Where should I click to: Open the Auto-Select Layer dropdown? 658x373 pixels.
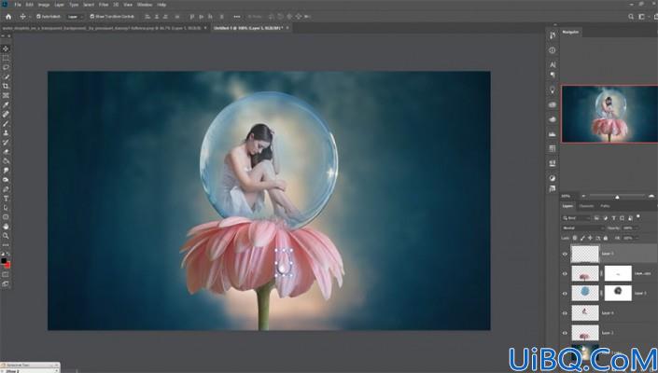coord(75,17)
